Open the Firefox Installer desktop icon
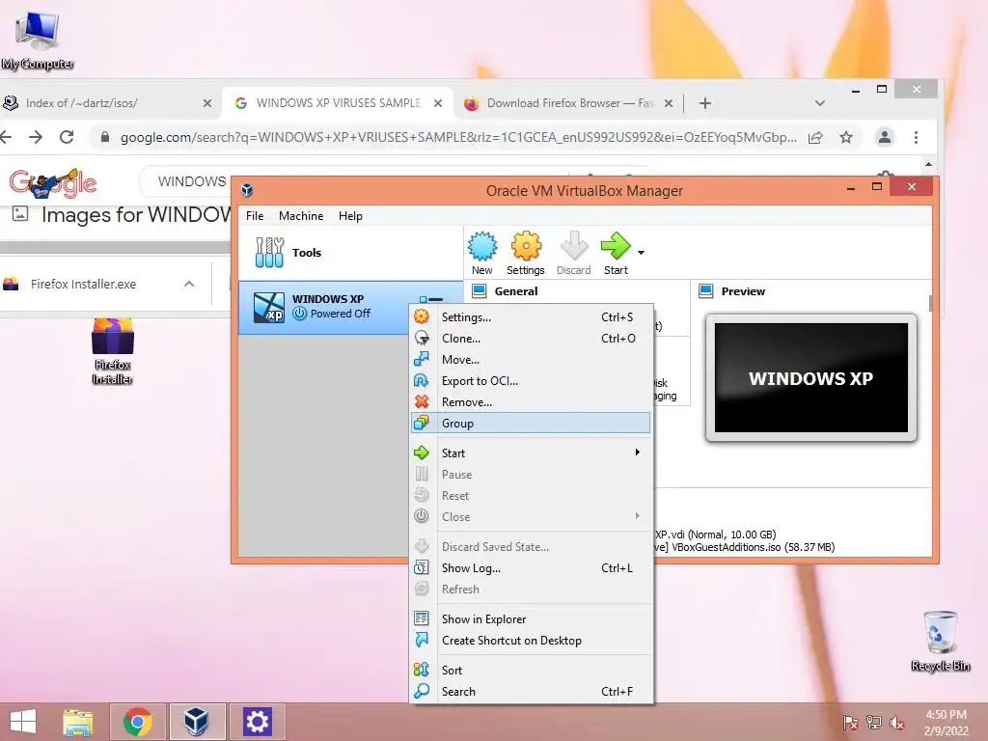 [113, 351]
